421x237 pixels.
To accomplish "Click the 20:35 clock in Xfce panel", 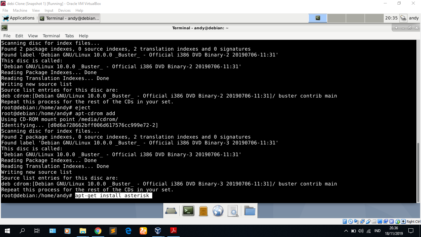I will (391, 18).
